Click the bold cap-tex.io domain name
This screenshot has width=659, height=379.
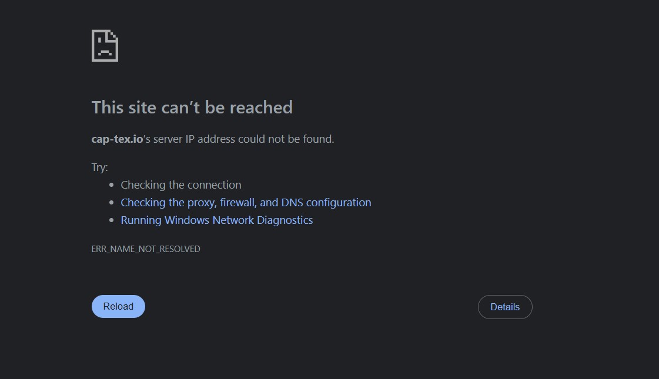click(117, 139)
